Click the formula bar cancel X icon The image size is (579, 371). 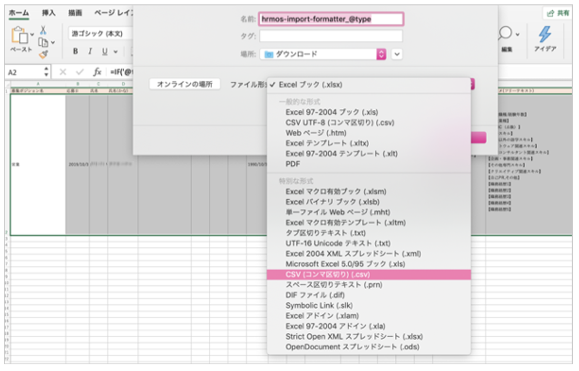pos(63,72)
